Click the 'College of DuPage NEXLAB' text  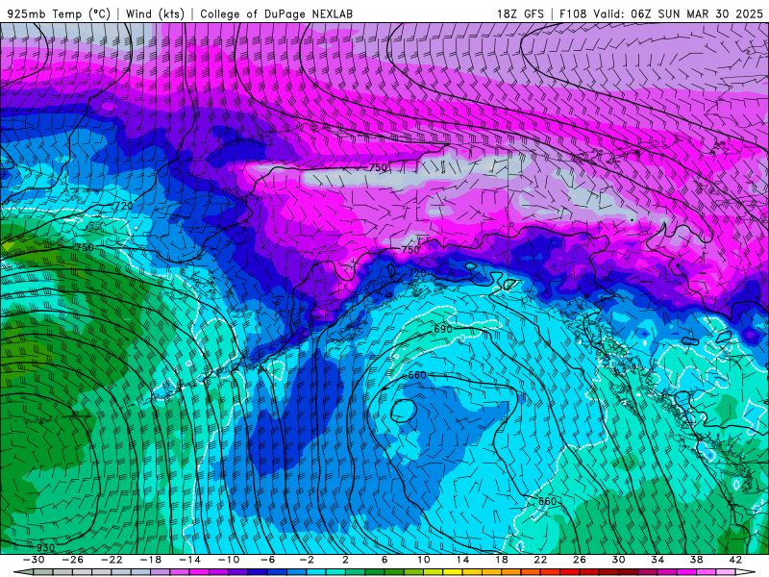pyautogui.click(x=276, y=13)
